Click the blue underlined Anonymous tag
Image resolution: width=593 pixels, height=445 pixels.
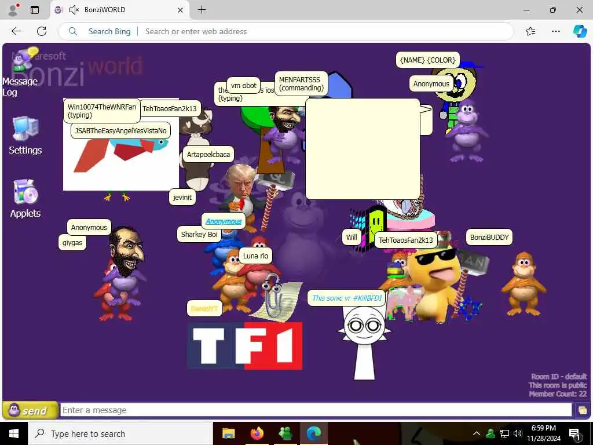tap(224, 221)
